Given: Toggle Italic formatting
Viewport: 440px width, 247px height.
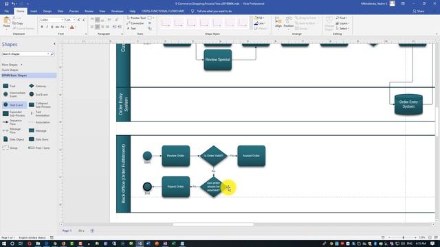Looking at the screenshot, I should 47,27.
